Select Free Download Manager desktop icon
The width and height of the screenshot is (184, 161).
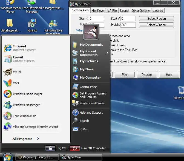pos(32,7)
